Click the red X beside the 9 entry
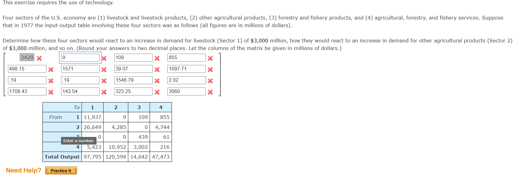517x179 pixels. tap(104, 58)
